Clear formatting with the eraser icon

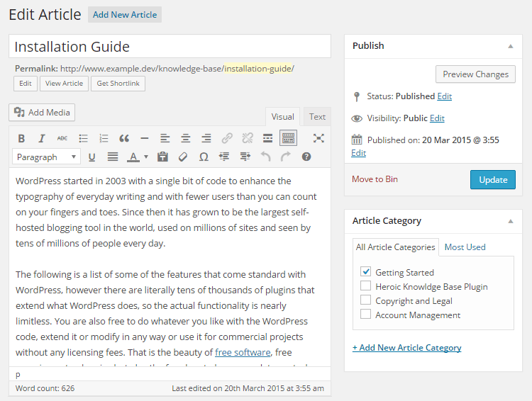pyautogui.click(x=183, y=157)
